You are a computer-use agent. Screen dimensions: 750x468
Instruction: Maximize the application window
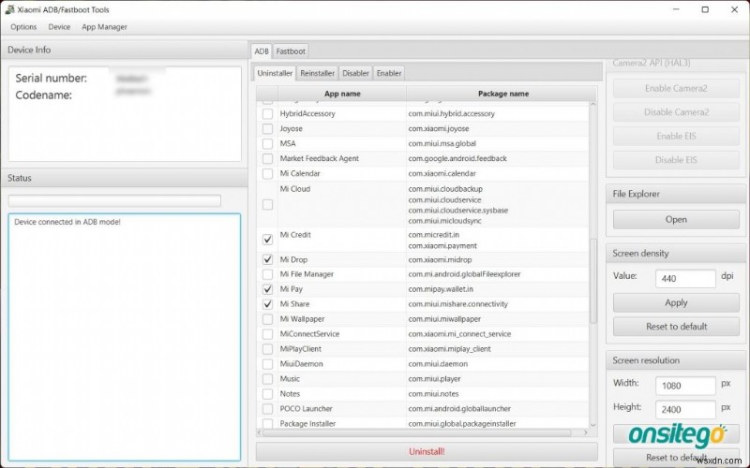pyautogui.click(x=705, y=9)
